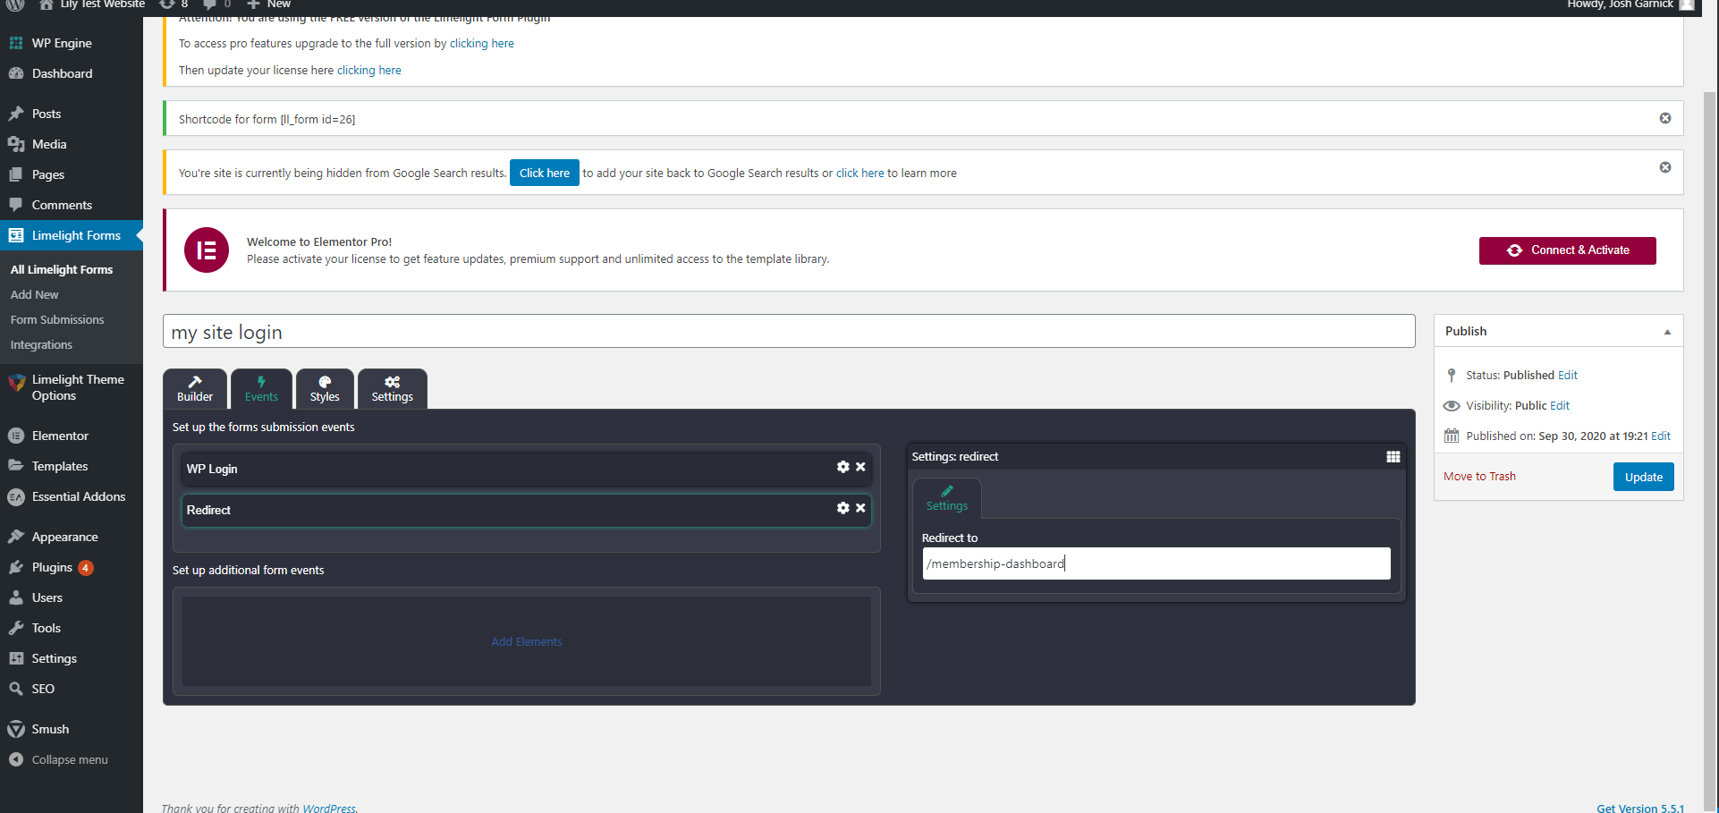Click the Elementor Pro logo icon
This screenshot has height=813, width=1719.
pos(207,250)
